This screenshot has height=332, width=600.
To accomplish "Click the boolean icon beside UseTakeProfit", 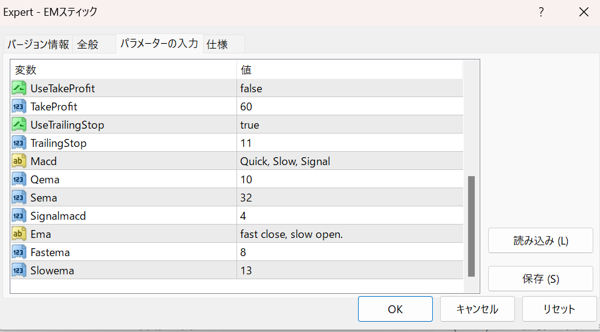I will pyautogui.click(x=19, y=88).
